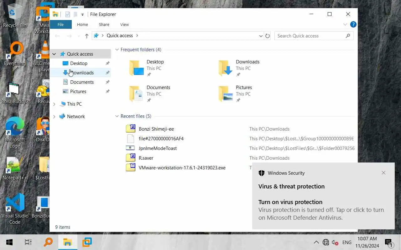This screenshot has width=401, height=250.
Task: Select the Documents frequent folder icon
Action: (x=137, y=93)
